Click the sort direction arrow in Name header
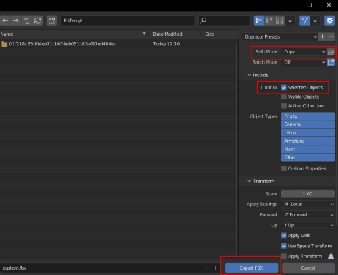 tap(145, 34)
